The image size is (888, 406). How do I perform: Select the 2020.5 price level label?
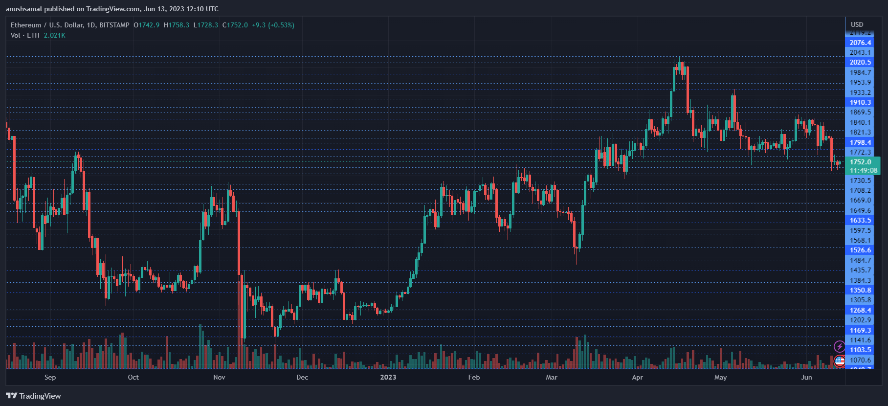point(860,62)
